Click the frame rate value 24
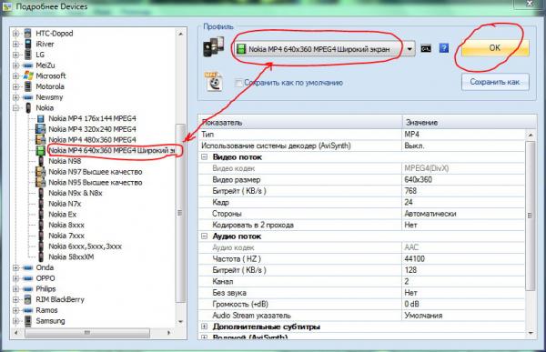This screenshot has width=546, height=352. tap(409, 202)
